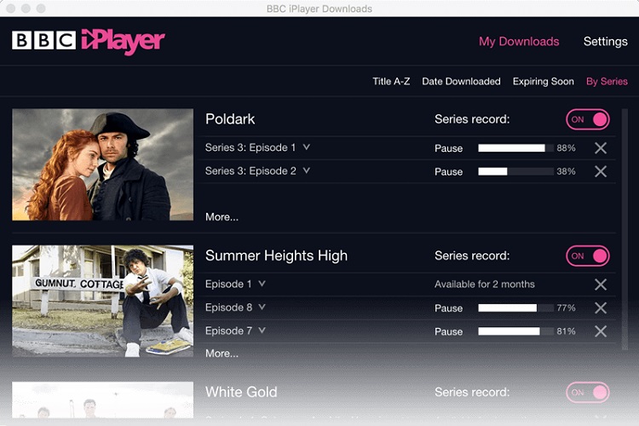Viewport: 639px width, 426px height.
Task: Pause Summer Heights High Episode 7 download
Action: coord(449,331)
